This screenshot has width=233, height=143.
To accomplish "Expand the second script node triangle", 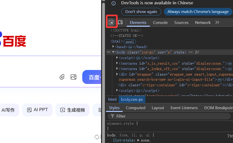I will click(117, 90).
